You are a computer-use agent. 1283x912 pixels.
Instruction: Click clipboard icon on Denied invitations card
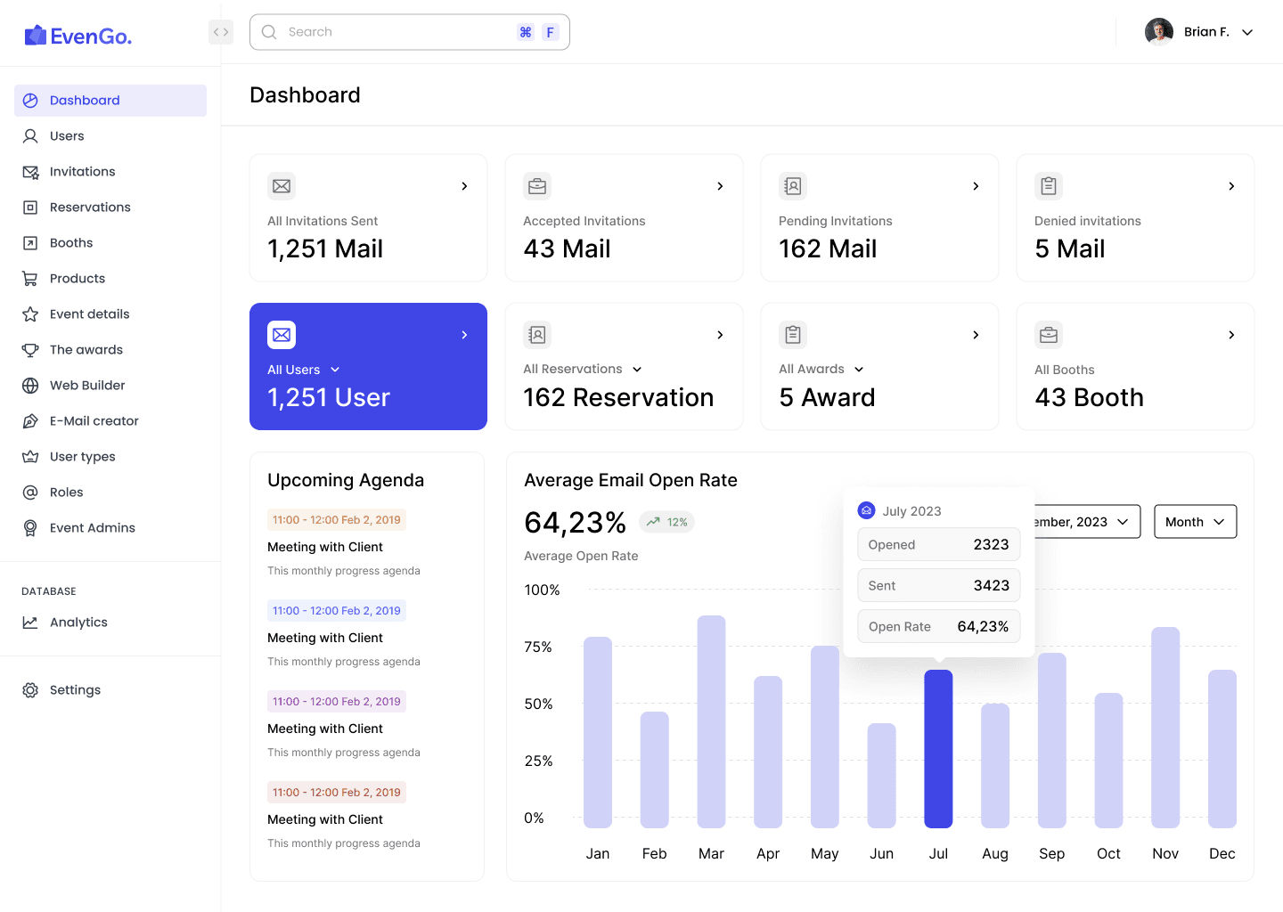click(1049, 186)
